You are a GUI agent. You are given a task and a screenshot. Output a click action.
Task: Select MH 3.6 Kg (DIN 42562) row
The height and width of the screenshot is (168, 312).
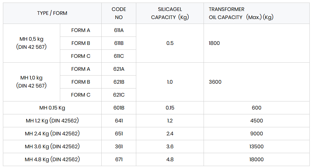pyautogui.click(x=156, y=146)
